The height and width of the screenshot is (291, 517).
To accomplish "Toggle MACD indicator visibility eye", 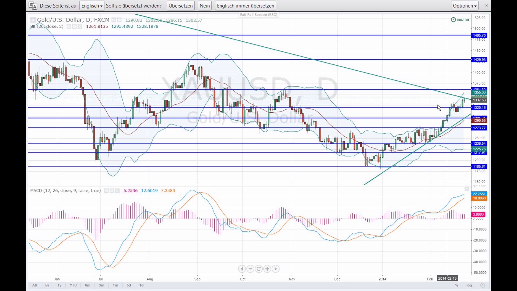I will (106, 191).
